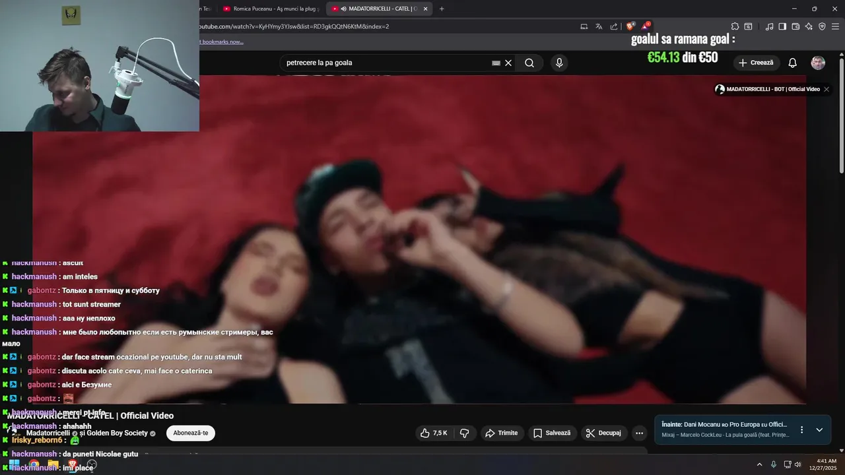
Task: Open Brave Leo AI sparkle icon
Action: tap(809, 26)
